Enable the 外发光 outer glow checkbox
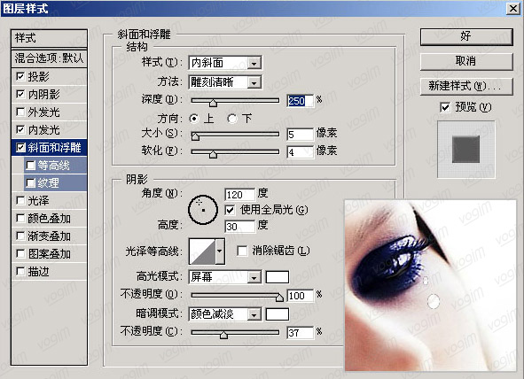Viewport: 524px width, 379px height. (20, 112)
